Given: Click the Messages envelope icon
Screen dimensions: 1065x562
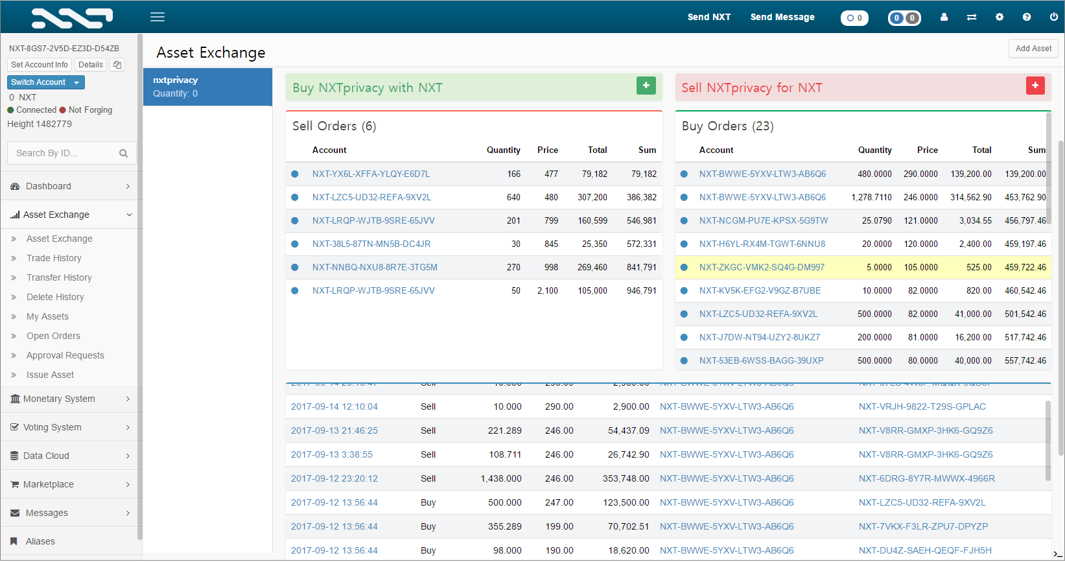Looking at the screenshot, I should pyautogui.click(x=15, y=513).
